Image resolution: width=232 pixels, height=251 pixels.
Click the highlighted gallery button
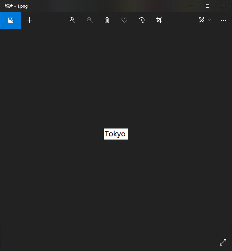click(x=10, y=20)
